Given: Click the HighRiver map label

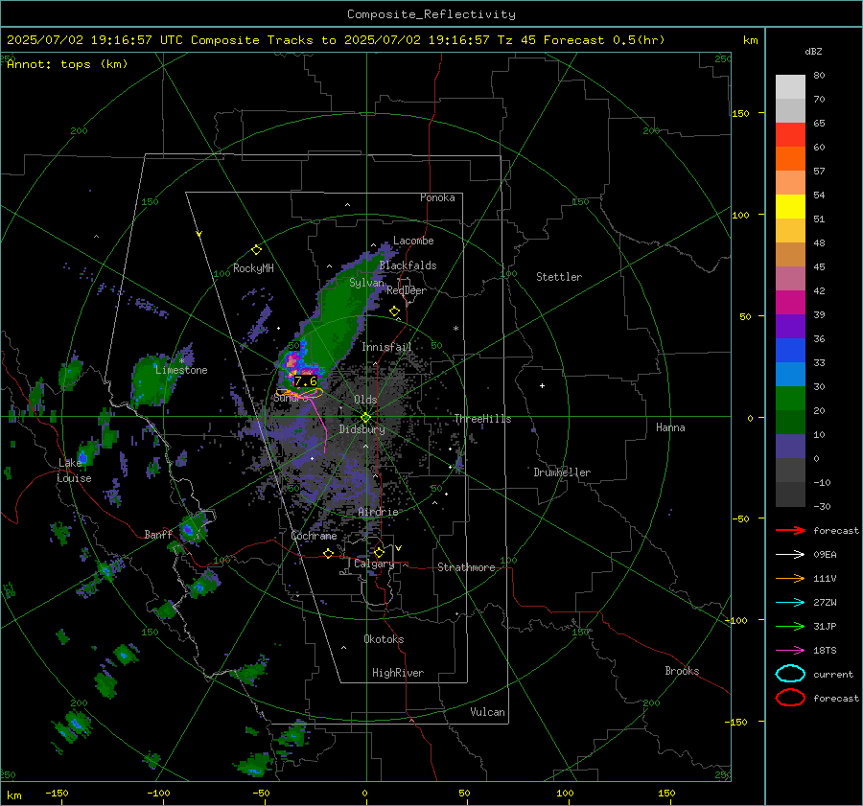Looking at the screenshot, I should coord(398,673).
